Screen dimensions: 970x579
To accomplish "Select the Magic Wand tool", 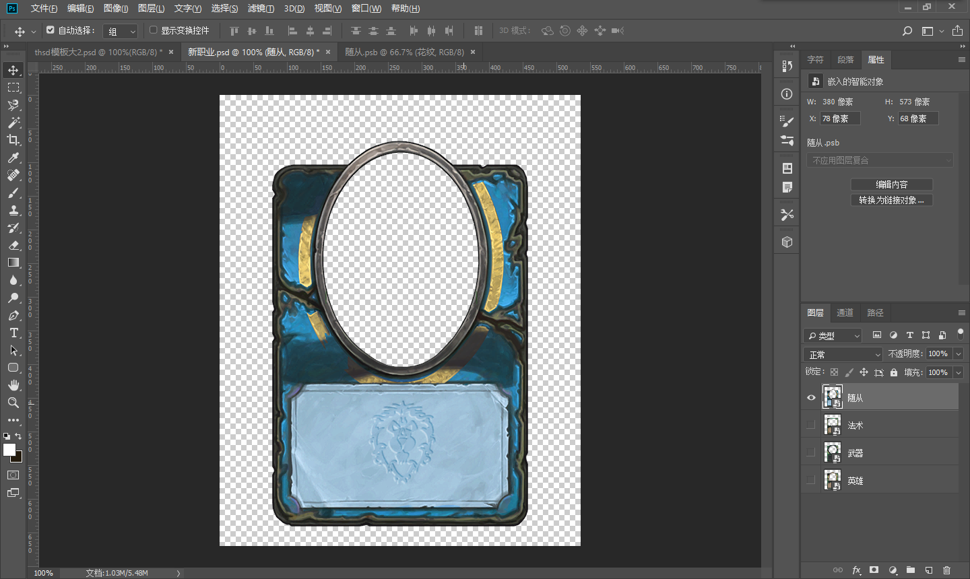I will click(x=13, y=123).
